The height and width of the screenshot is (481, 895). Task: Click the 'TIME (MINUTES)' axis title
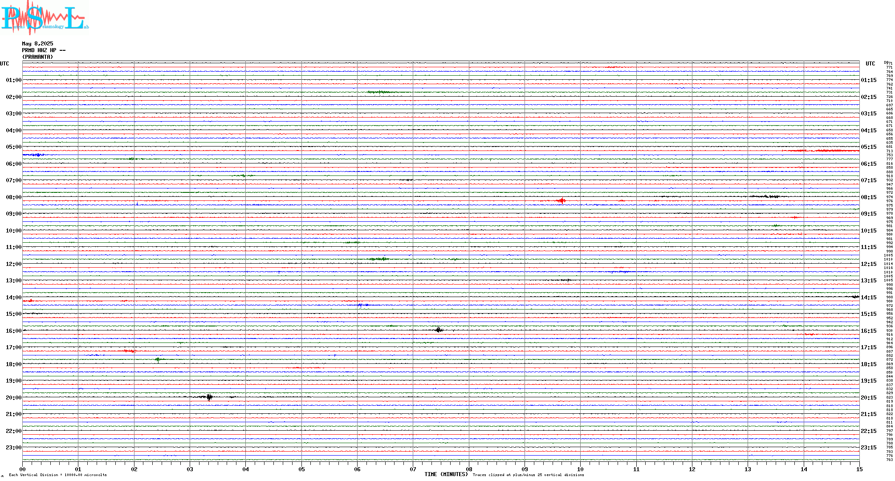[446, 474]
